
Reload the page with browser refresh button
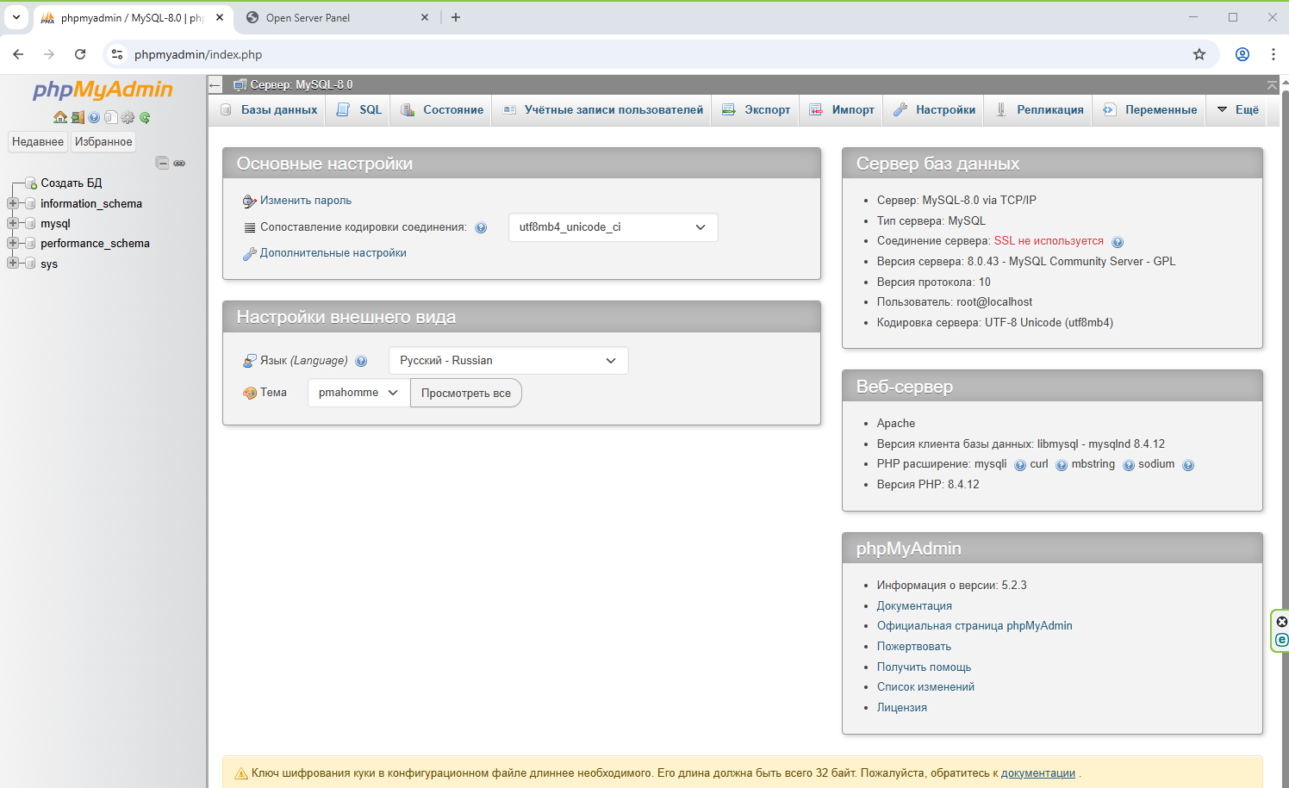(x=80, y=54)
